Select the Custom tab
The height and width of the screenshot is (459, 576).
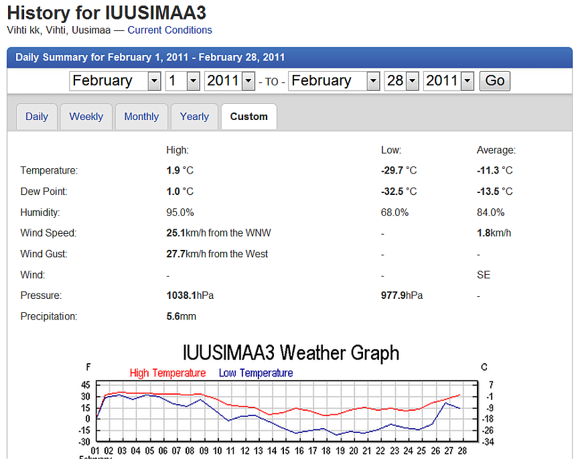tap(248, 117)
